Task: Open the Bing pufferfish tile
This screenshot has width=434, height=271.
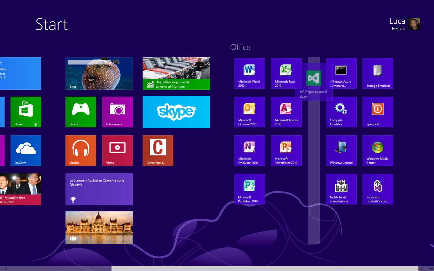Action: (99, 73)
